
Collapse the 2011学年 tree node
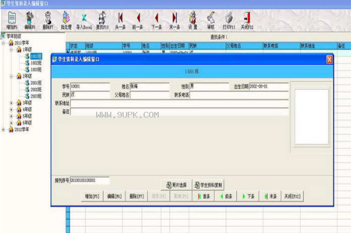[x=4, y=43]
